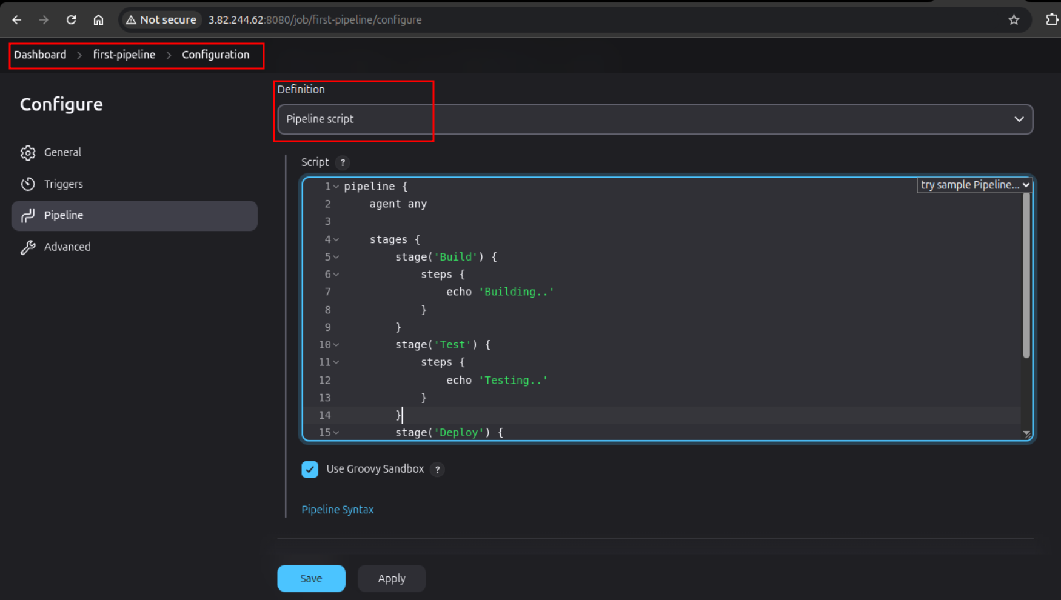1061x600 pixels.
Task: Open the Definition Pipeline script dropdown
Action: tap(655, 119)
